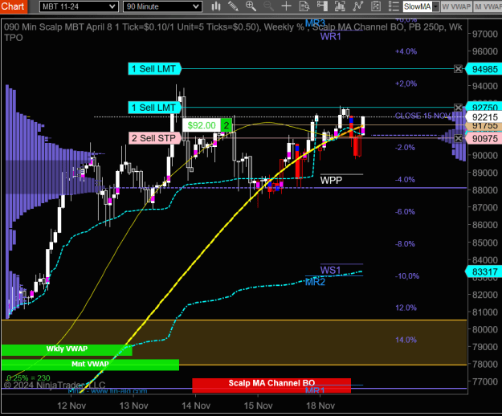Cancel the 92750 sell limit order X
502x416 pixels.
coord(458,108)
